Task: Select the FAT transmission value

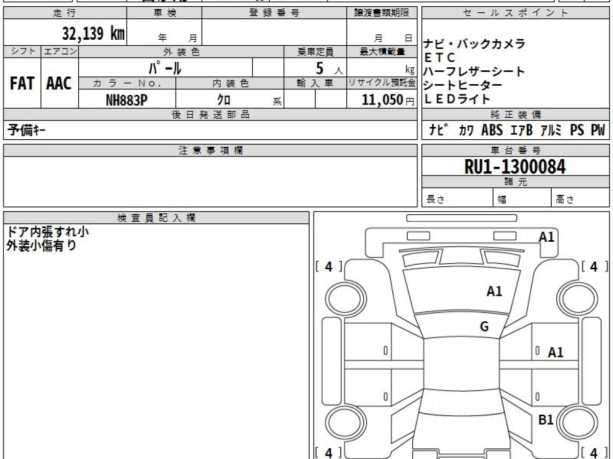Action: click(x=22, y=84)
